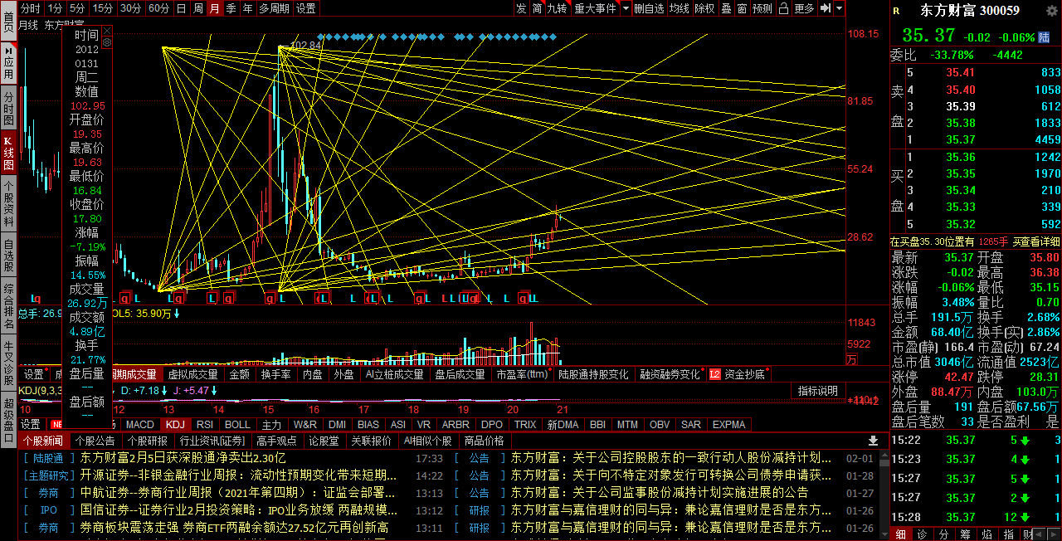Open the gear settings of data panel

click(107, 41)
